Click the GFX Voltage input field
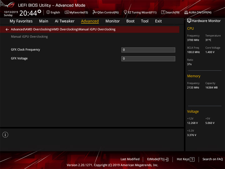 click(148, 59)
